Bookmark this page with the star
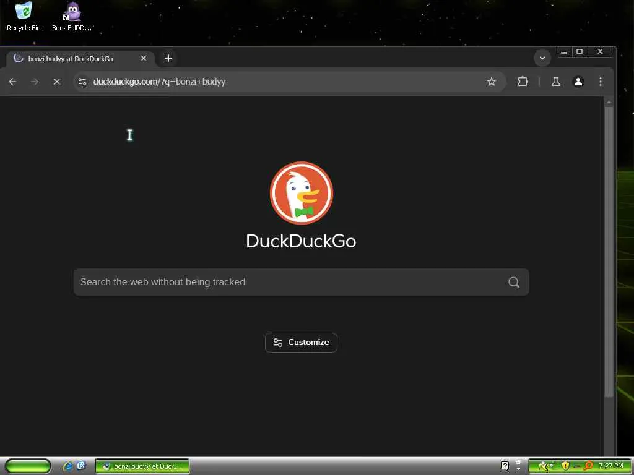This screenshot has width=634, height=475. pos(491,82)
